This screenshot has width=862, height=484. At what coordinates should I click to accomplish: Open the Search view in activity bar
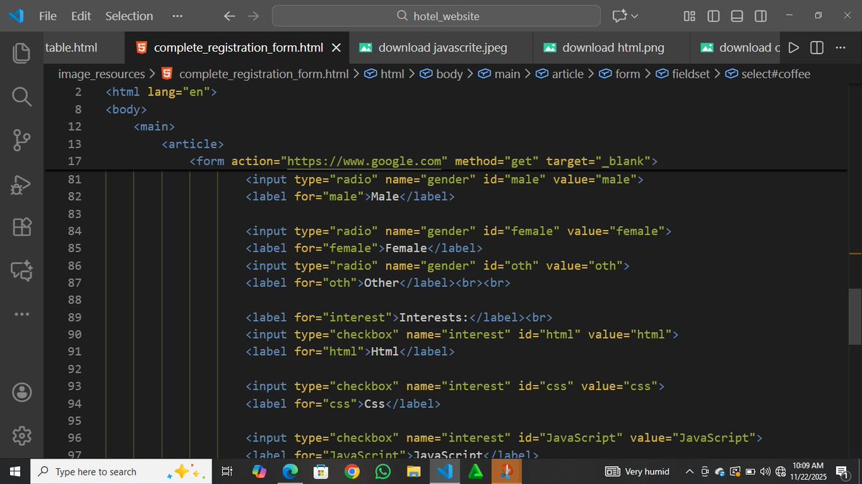(22, 96)
